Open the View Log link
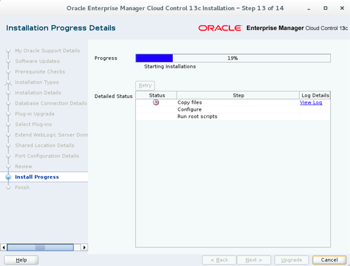This screenshot has height=266, width=350. coord(311,102)
